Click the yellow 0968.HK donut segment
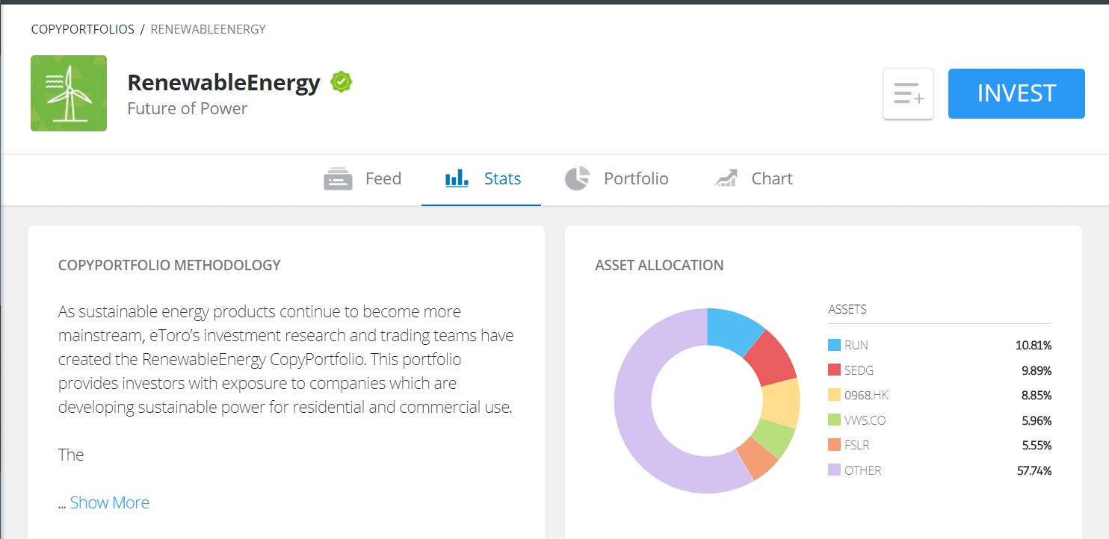The image size is (1109, 539). (x=781, y=403)
